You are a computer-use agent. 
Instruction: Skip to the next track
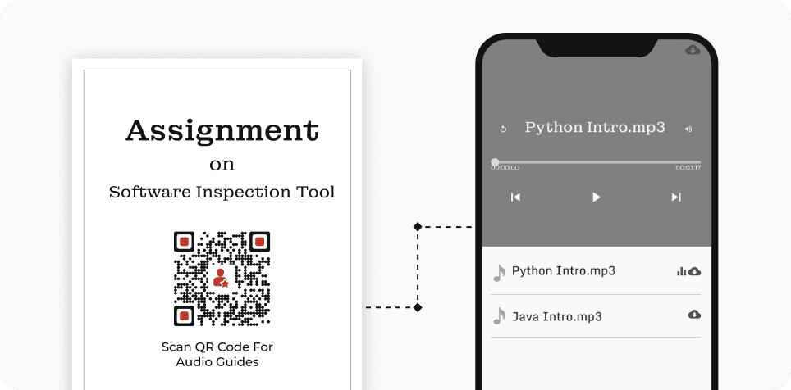click(676, 197)
